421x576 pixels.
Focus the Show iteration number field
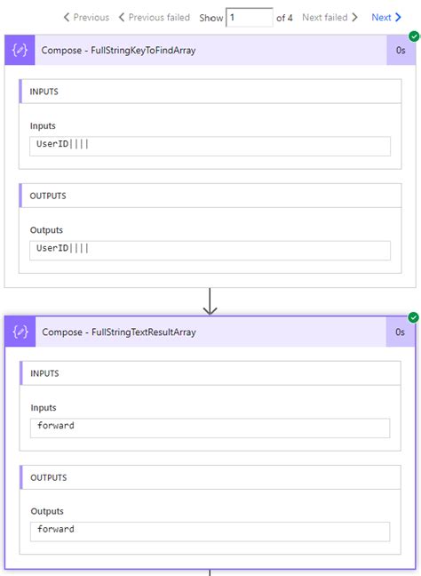(x=250, y=17)
